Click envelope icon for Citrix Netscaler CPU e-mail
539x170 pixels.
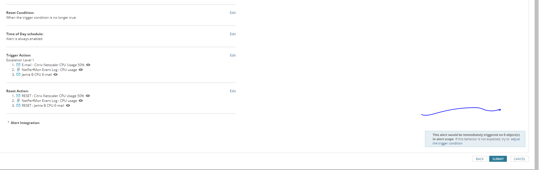(x=18, y=65)
